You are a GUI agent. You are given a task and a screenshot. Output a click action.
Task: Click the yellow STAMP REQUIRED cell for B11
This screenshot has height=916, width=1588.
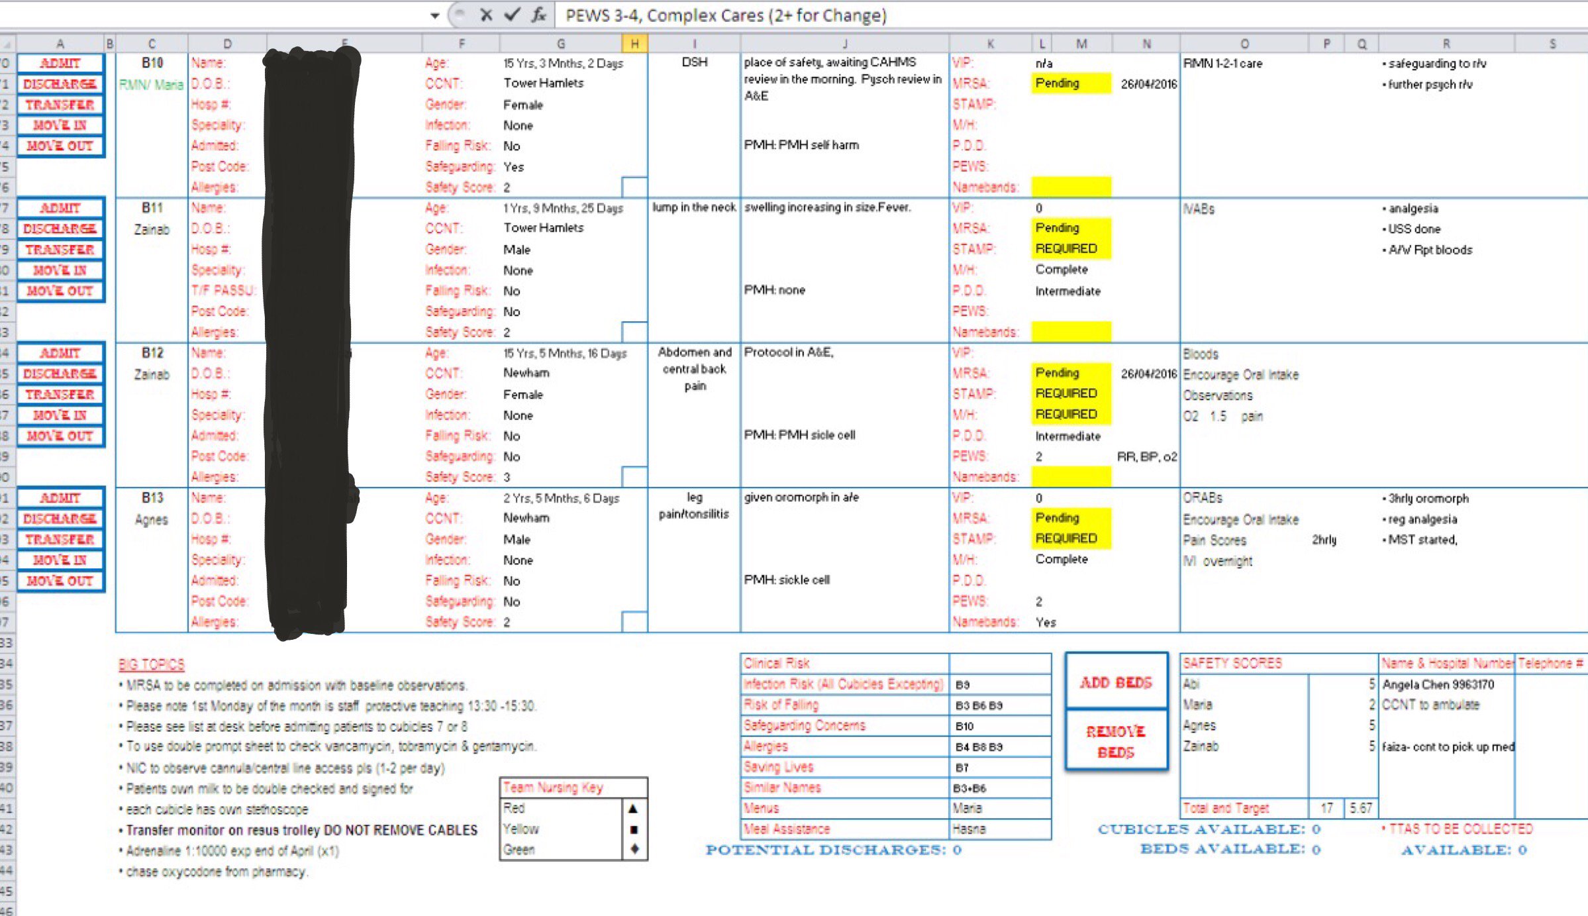click(1071, 249)
